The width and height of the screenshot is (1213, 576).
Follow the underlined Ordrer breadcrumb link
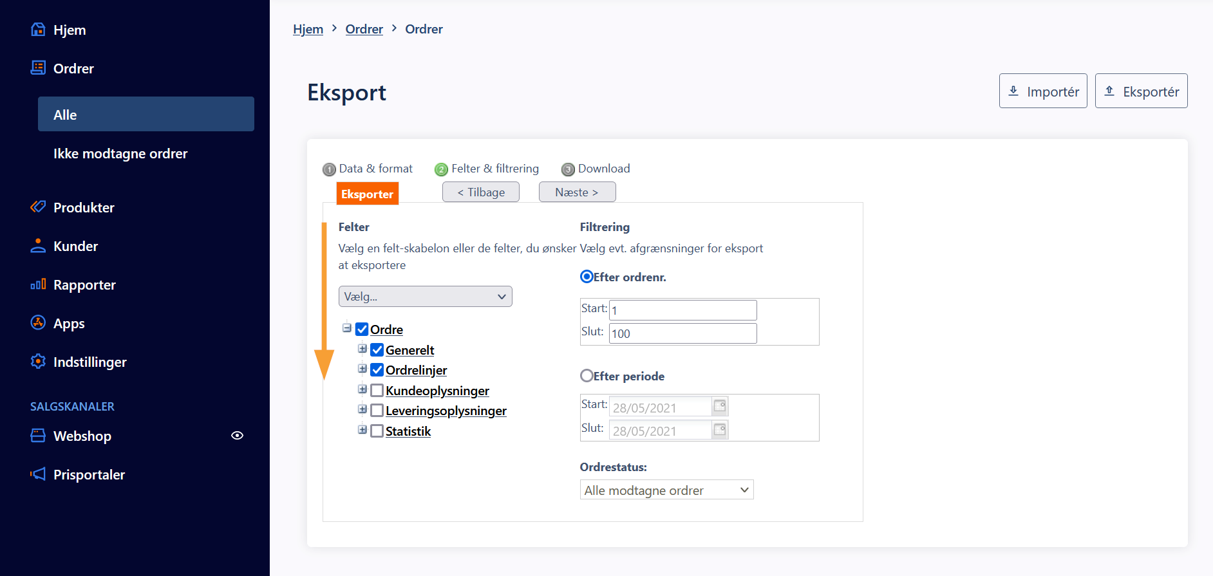click(x=364, y=29)
